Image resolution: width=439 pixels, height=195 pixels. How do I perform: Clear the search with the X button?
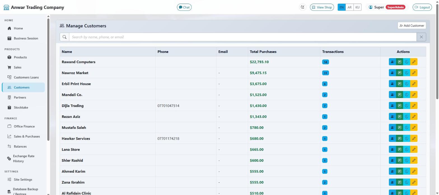click(x=421, y=37)
